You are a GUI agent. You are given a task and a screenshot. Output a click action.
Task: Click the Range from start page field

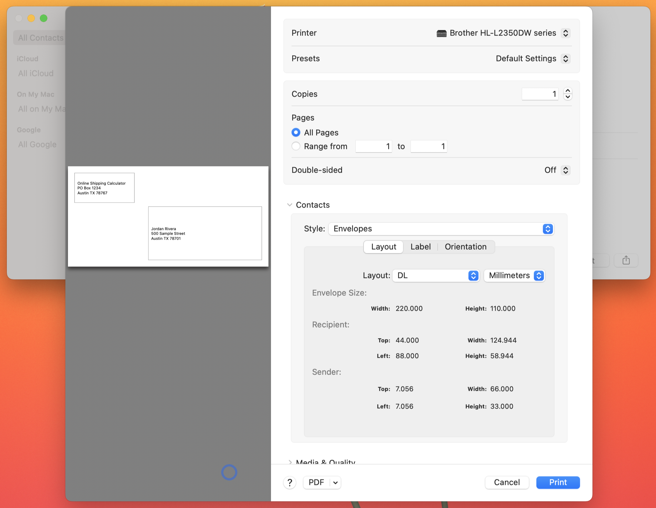click(x=373, y=146)
